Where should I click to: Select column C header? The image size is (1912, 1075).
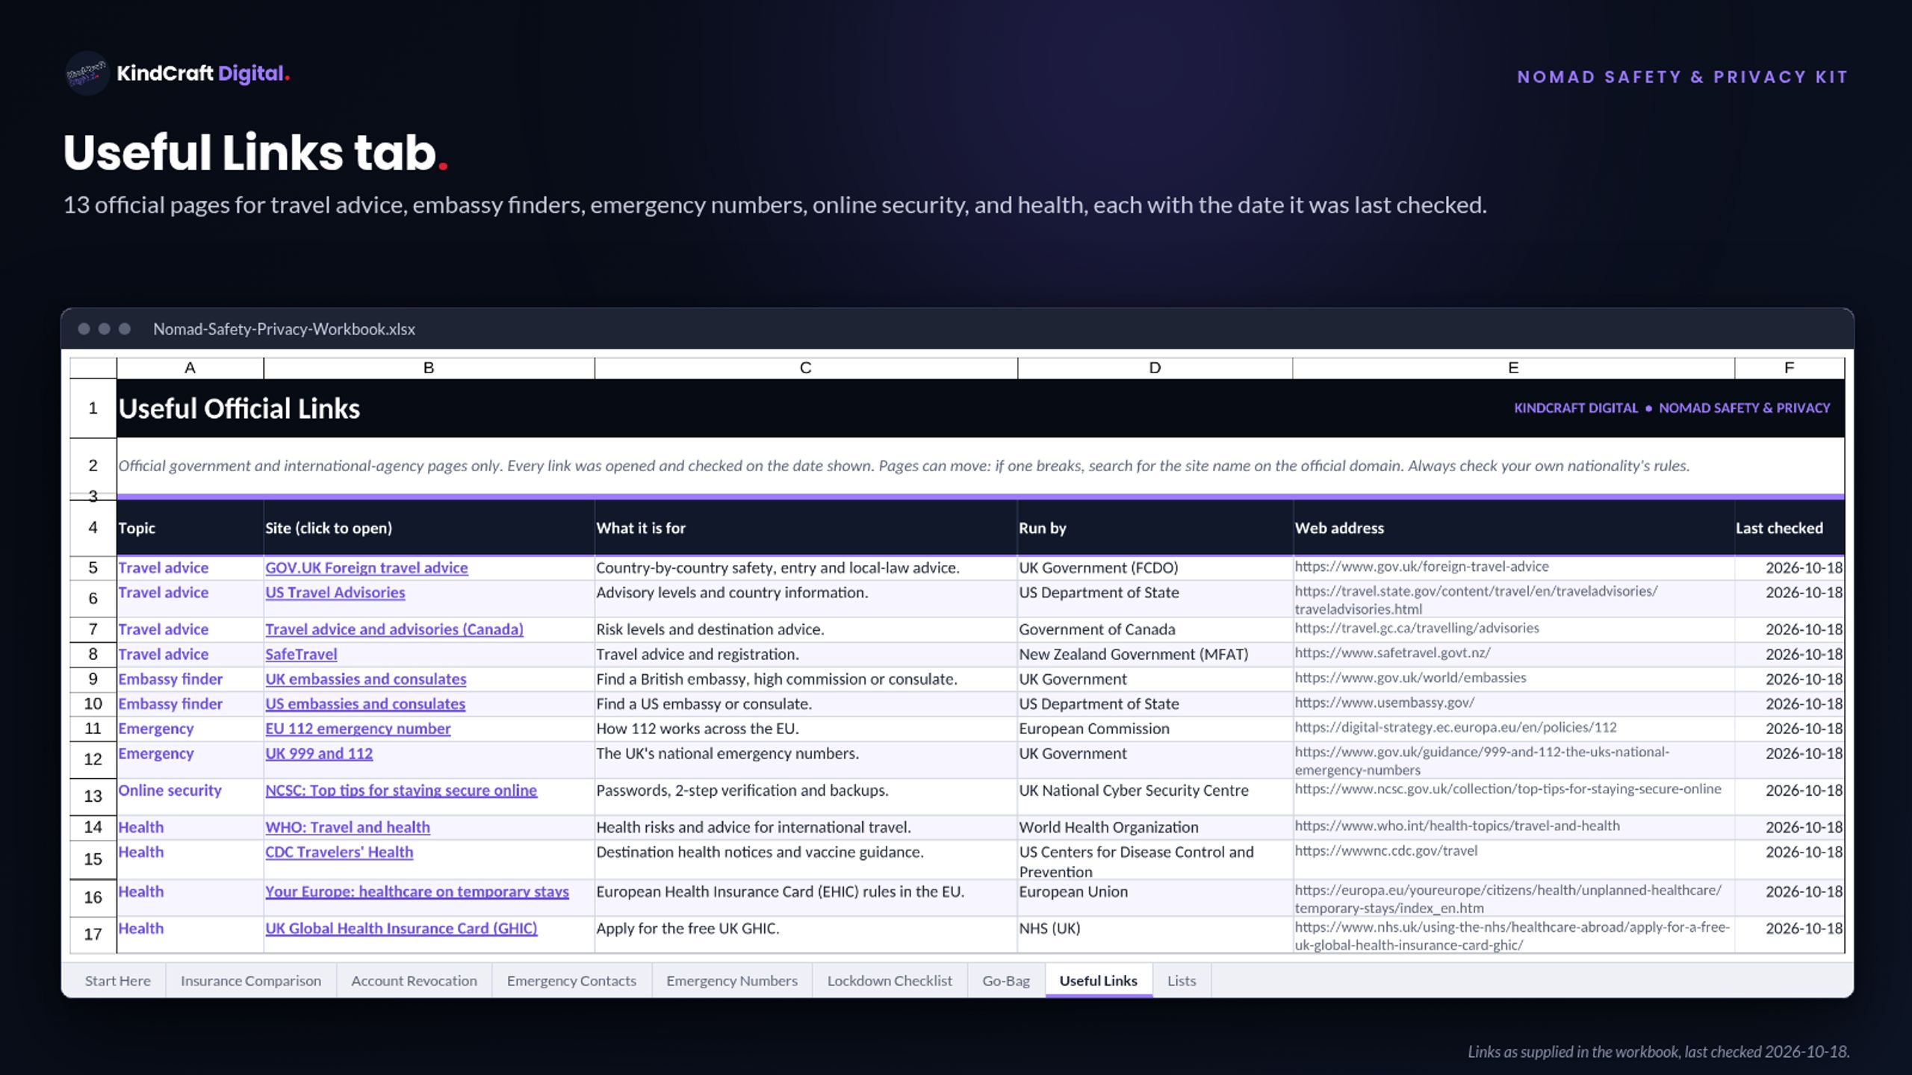pos(806,368)
